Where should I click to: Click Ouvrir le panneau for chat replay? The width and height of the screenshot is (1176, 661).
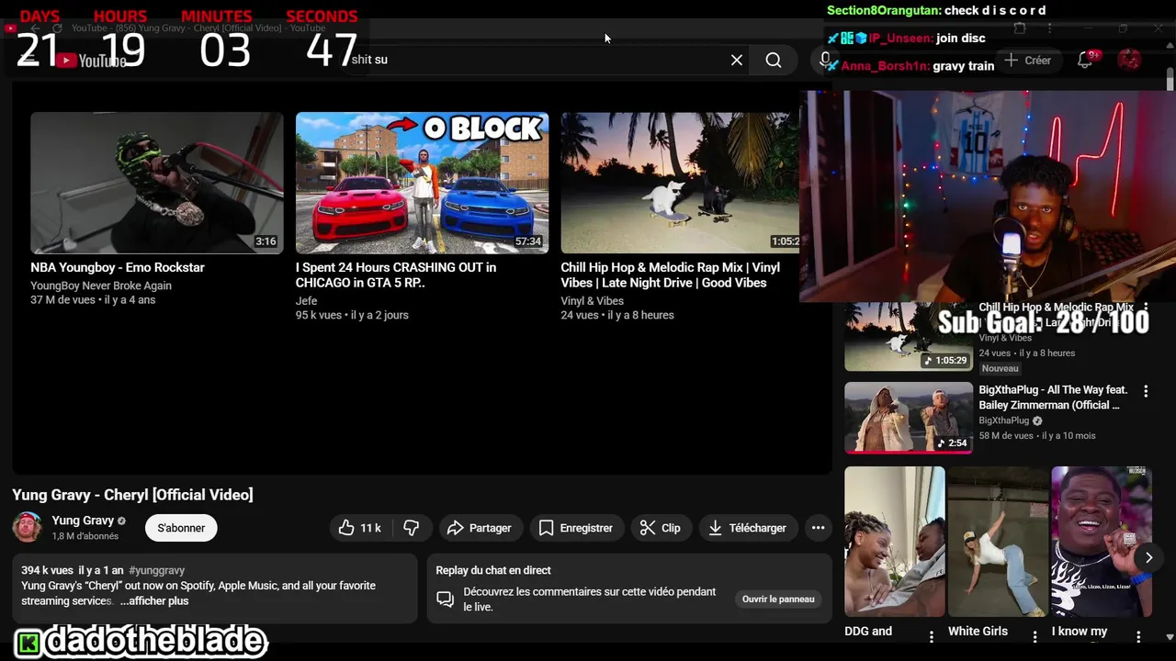pos(778,599)
